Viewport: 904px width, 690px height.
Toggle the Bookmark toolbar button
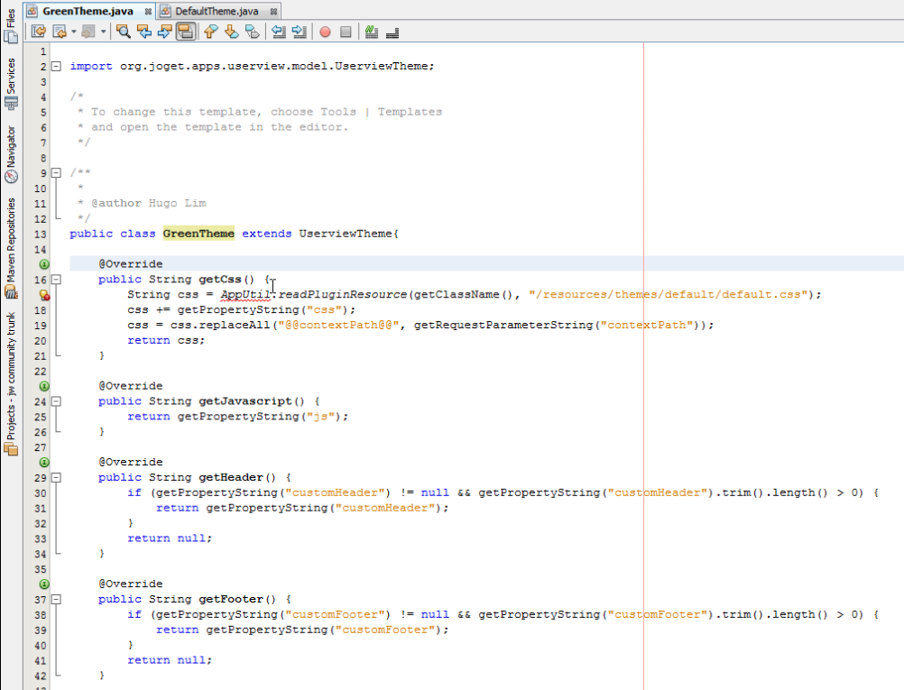click(x=252, y=32)
